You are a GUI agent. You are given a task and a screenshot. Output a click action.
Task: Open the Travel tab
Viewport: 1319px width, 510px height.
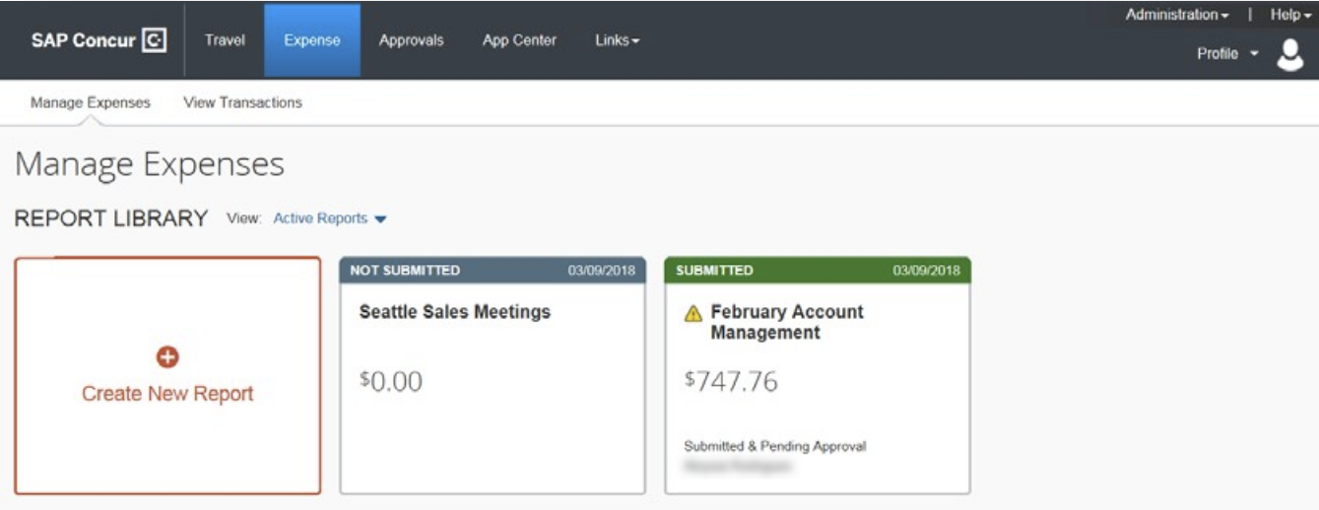(225, 40)
